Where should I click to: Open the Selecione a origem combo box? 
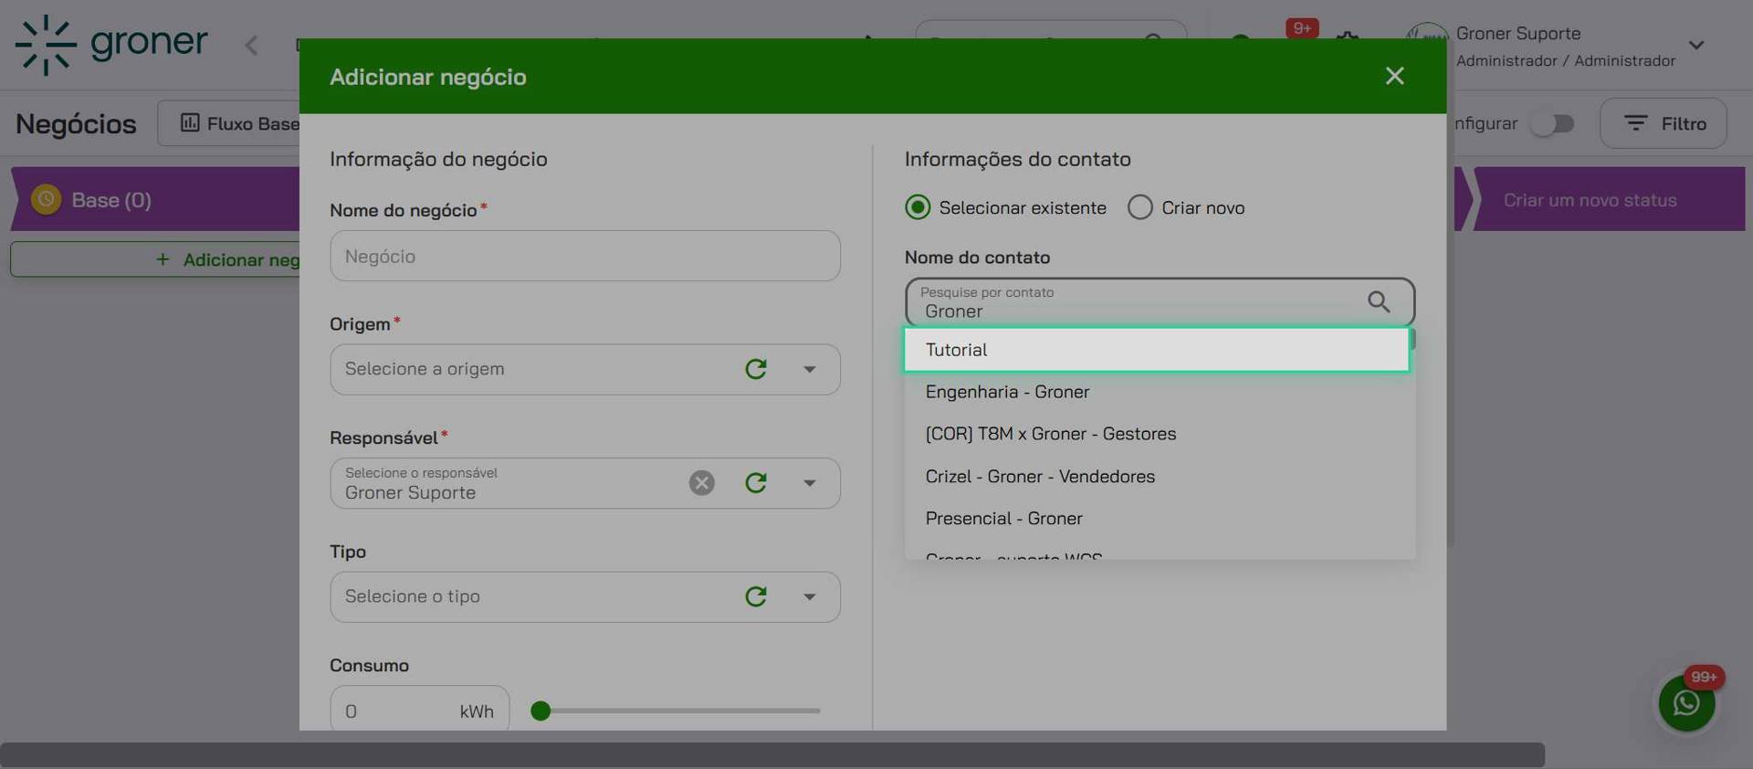point(585,369)
